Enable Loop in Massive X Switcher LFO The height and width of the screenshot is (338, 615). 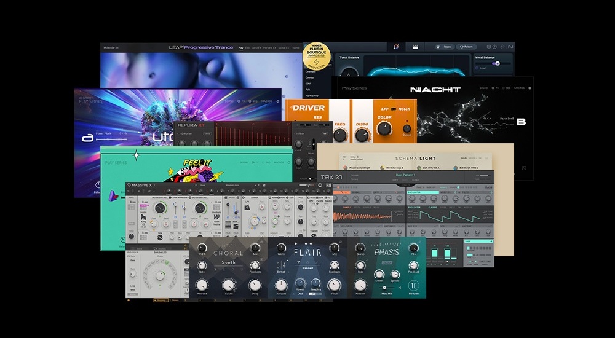coord(133,286)
